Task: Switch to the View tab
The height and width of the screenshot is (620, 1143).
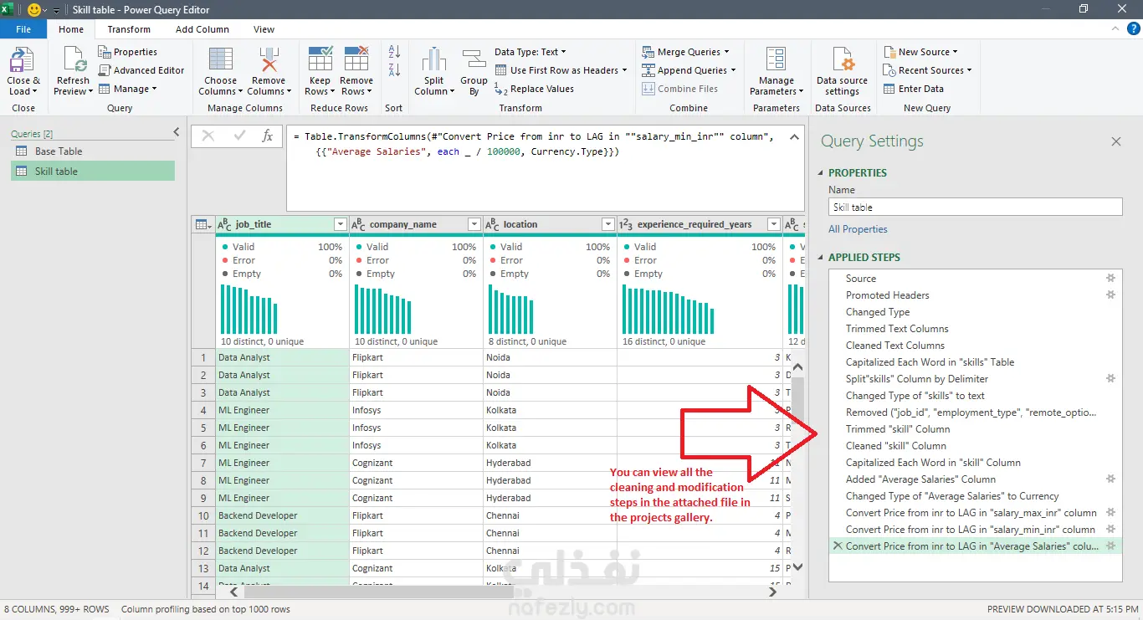Action: coord(264,29)
